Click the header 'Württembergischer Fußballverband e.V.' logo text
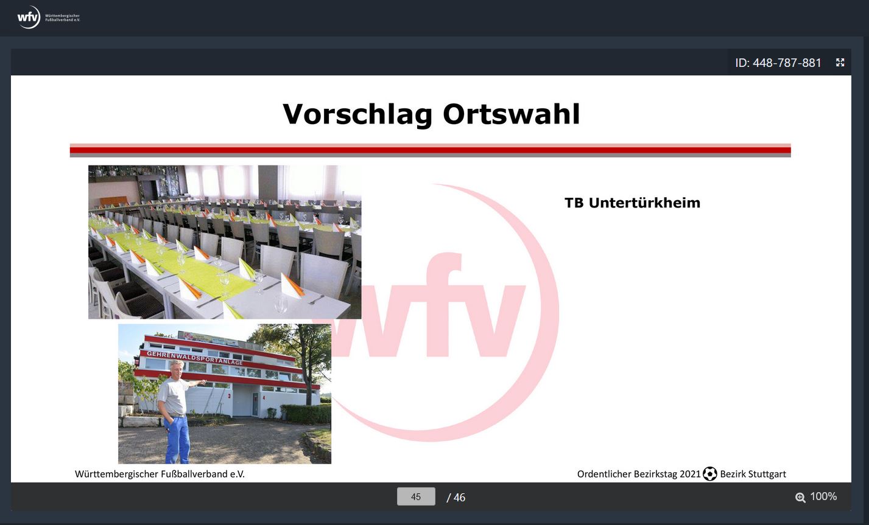Image resolution: width=869 pixels, height=525 pixels. click(63, 18)
